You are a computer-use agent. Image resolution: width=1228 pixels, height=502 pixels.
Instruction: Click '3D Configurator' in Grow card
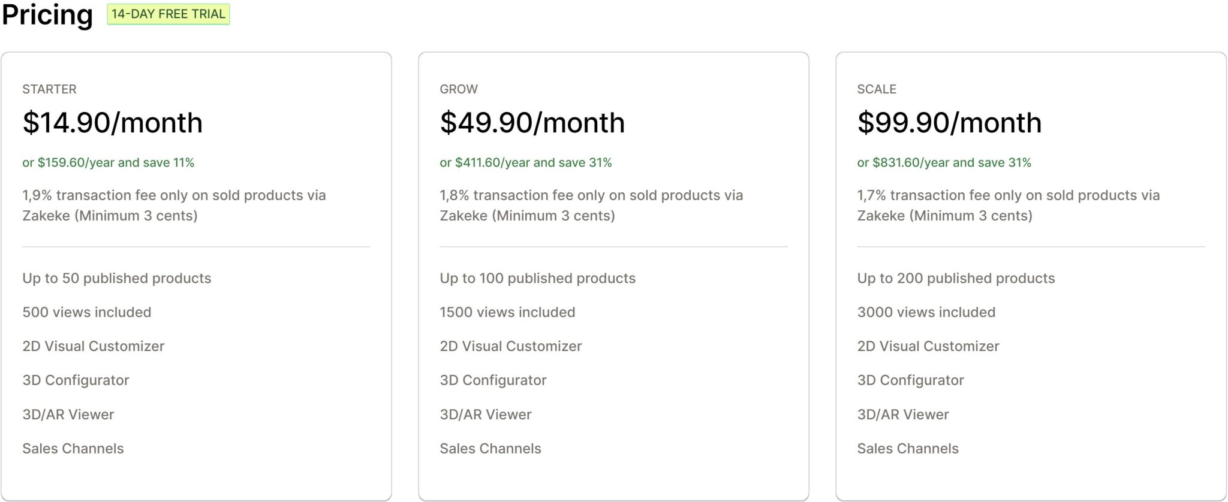(493, 380)
